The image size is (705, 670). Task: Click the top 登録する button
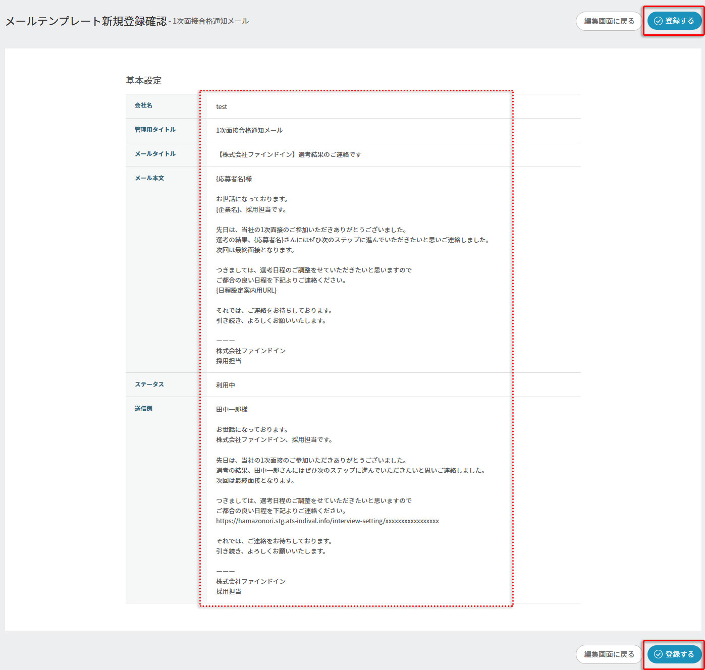(674, 21)
